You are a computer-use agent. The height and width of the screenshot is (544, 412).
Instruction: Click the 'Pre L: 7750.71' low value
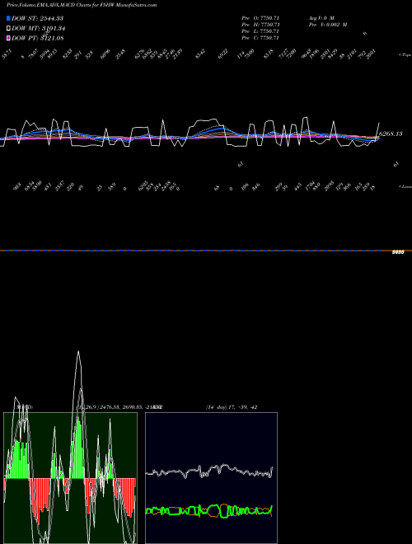point(260,31)
